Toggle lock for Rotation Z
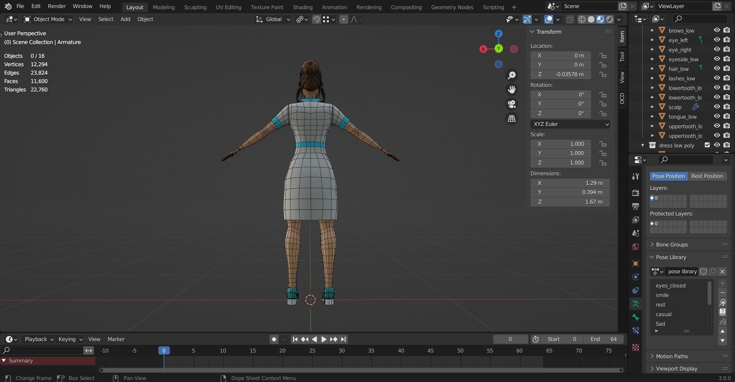Viewport: 735px width, 382px height. [x=603, y=113]
